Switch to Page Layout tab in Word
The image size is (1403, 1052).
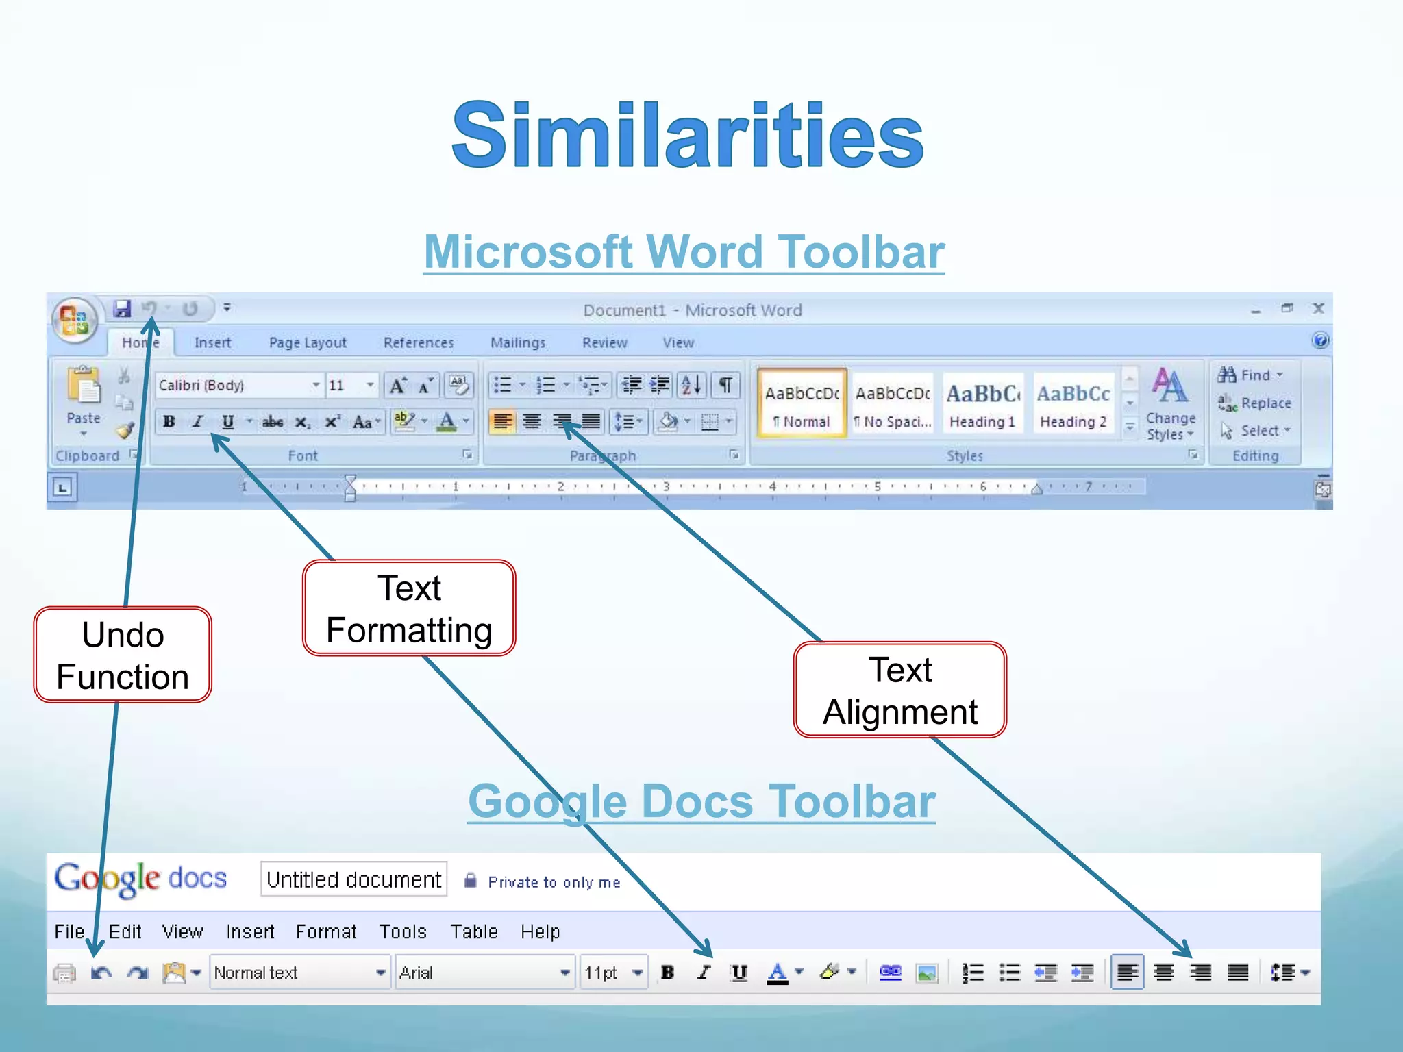pos(308,342)
